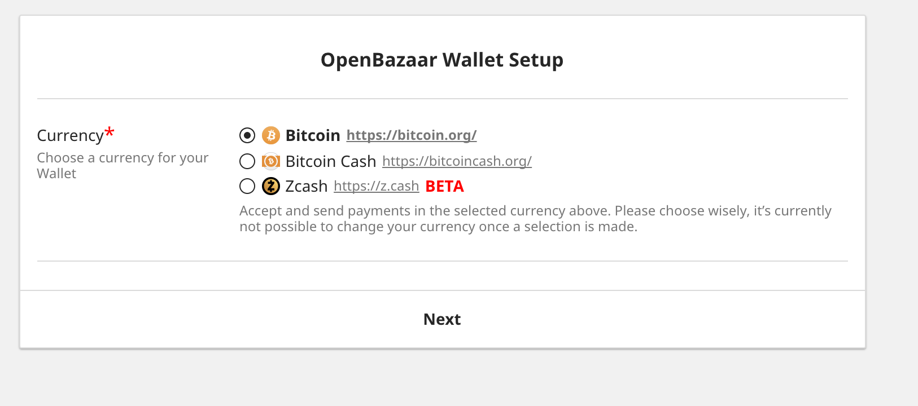
Task: Click the black Zcash Z-symbol icon
Action: click(x=270, y=186)
